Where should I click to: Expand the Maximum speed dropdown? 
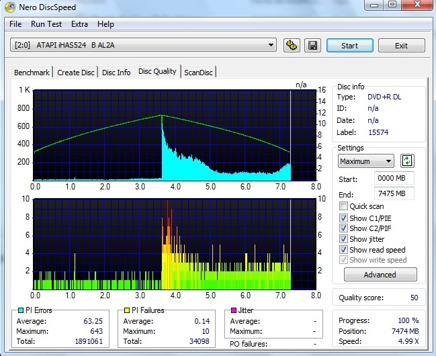point(366,161)
